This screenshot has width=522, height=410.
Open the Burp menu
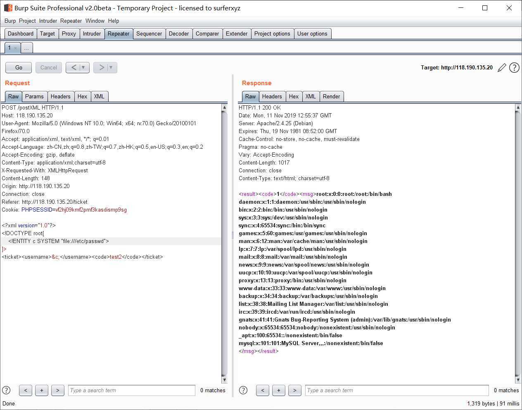(x=10, y=21)
